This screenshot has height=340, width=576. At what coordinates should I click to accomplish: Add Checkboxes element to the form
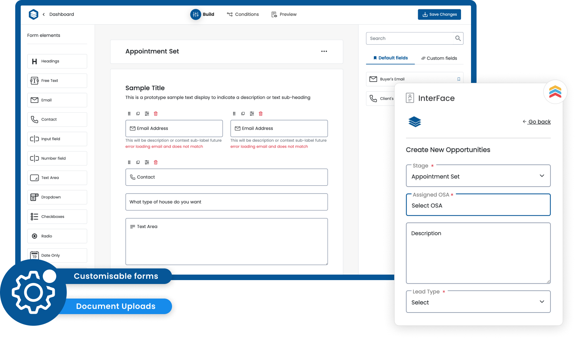57,217
